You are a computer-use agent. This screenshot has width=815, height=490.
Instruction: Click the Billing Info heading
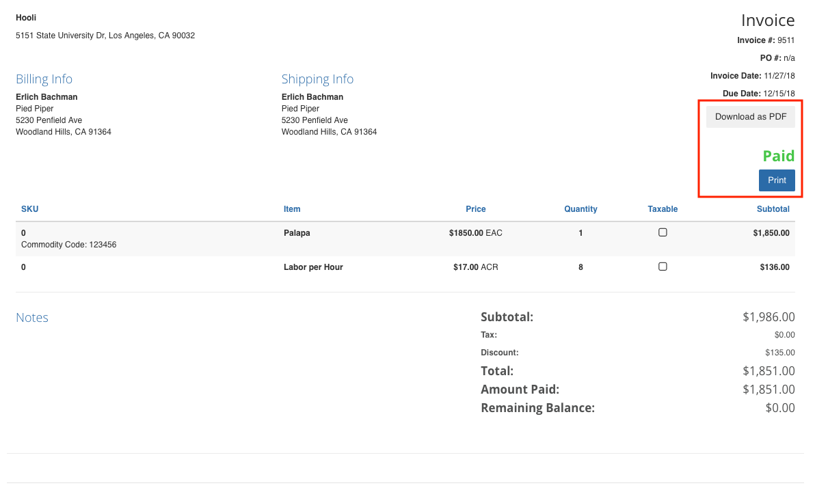[44, 79]
